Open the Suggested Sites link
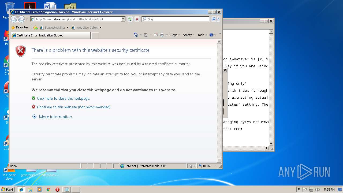Screen dimensions: 343x193 (54, 27)
